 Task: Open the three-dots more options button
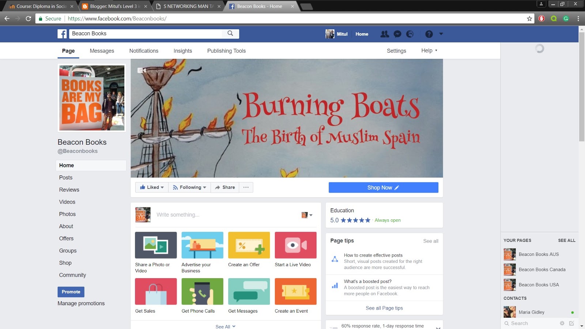[246, 187]
